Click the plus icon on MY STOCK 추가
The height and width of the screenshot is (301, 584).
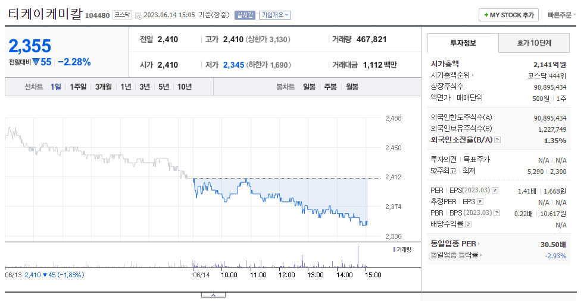[x=486, y=15]
